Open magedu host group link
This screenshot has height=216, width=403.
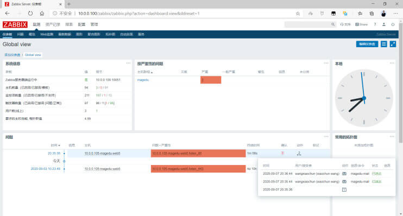[143, 80]
